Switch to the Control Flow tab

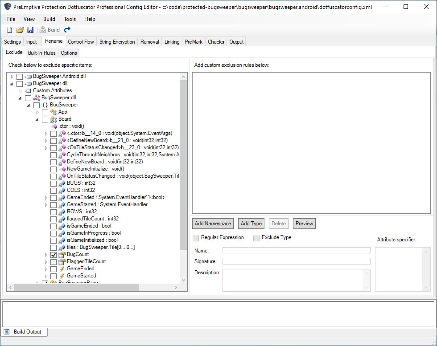[x=81, y=42]
